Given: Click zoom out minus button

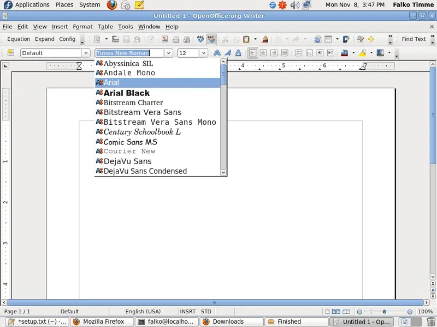Looking at the screenshot, I should pyautogui.click(x=359, y=312).
